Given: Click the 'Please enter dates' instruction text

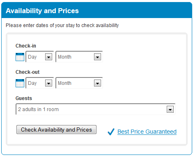Looking at the screenshot, I should 62,25.
